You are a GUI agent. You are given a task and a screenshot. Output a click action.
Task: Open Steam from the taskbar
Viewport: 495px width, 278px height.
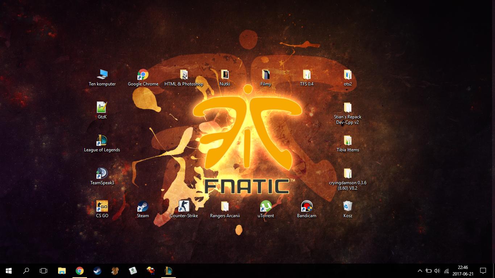coord(97,271)
